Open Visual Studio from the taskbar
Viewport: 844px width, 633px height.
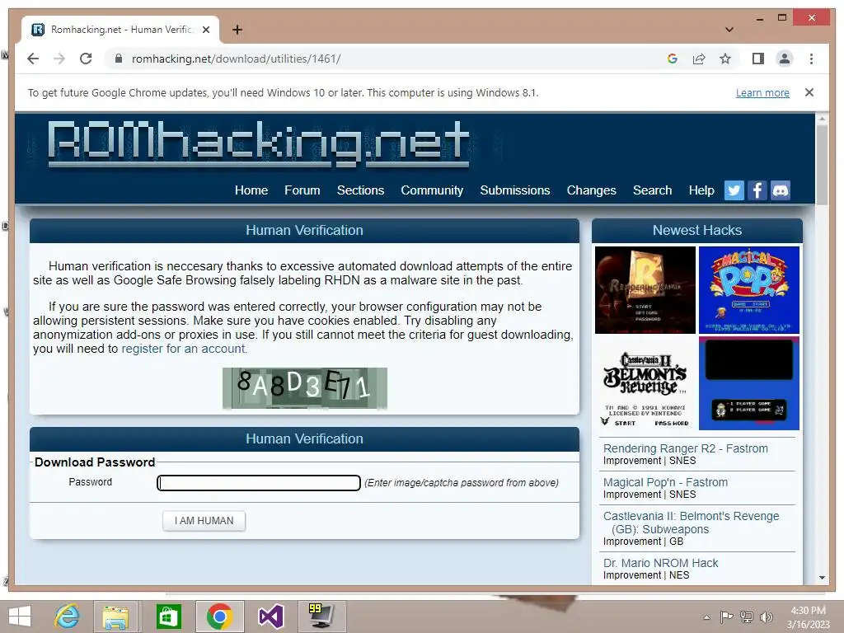click(x=270, y=617)
